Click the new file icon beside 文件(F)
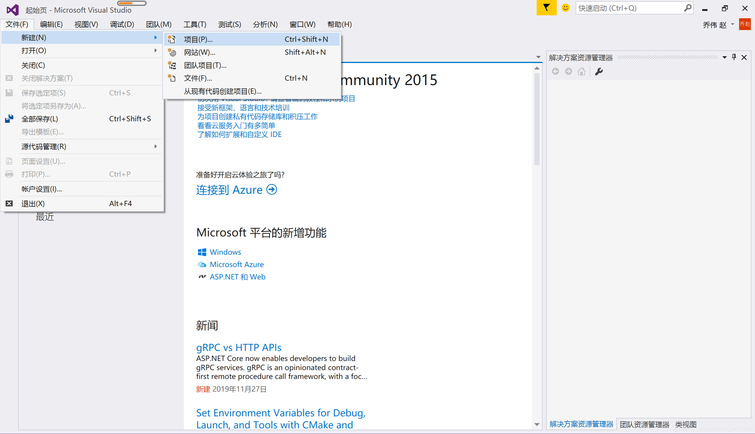This screenshot has width=755, height=434. point(172,78)
